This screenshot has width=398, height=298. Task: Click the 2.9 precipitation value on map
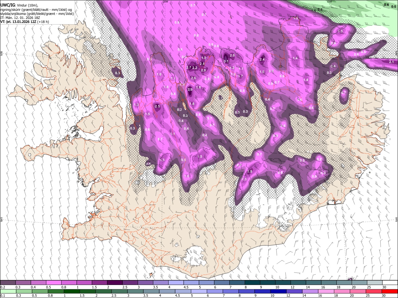[x=190, y=90]
